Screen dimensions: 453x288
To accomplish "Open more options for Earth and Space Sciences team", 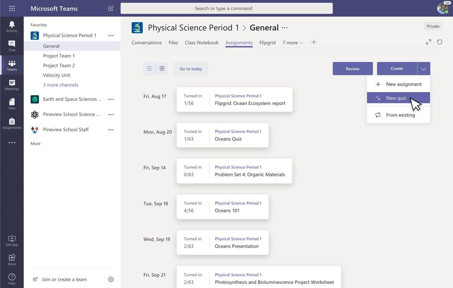I will (x=111, y=99).
